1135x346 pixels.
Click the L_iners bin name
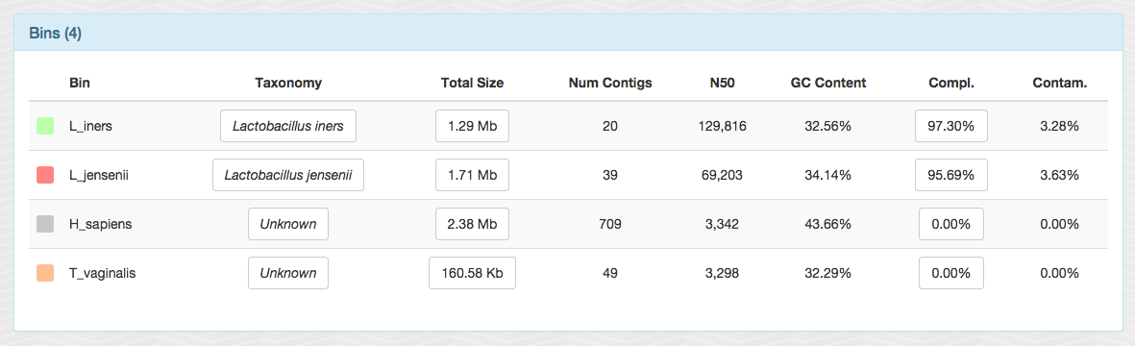point(90,126)
